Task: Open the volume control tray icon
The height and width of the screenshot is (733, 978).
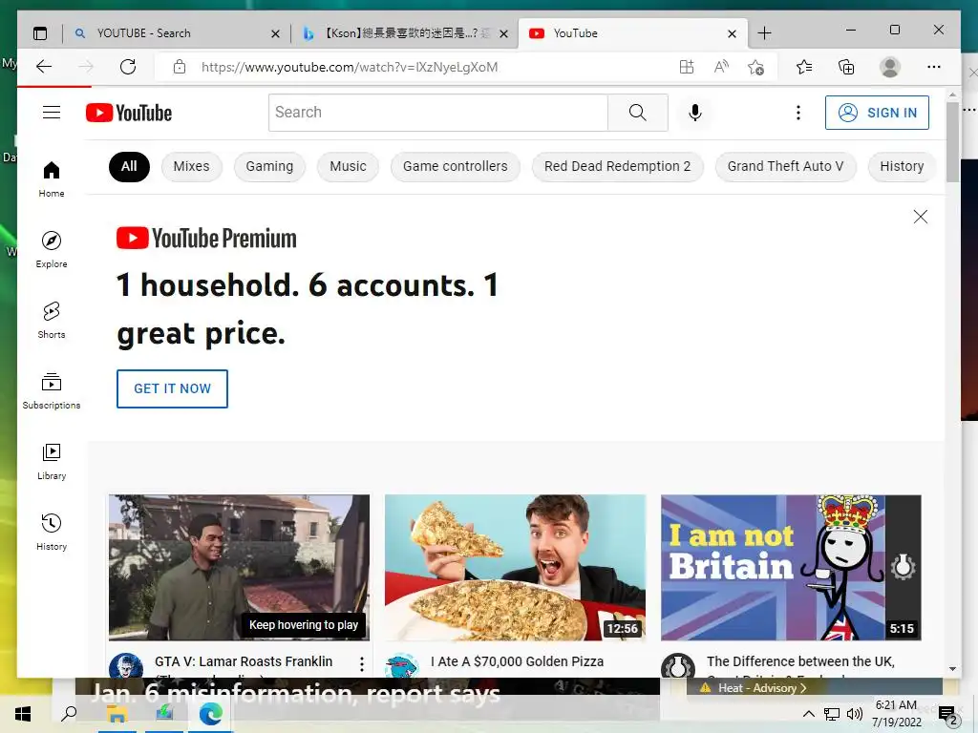Action: pyautogui.click(x=855, y=714)
